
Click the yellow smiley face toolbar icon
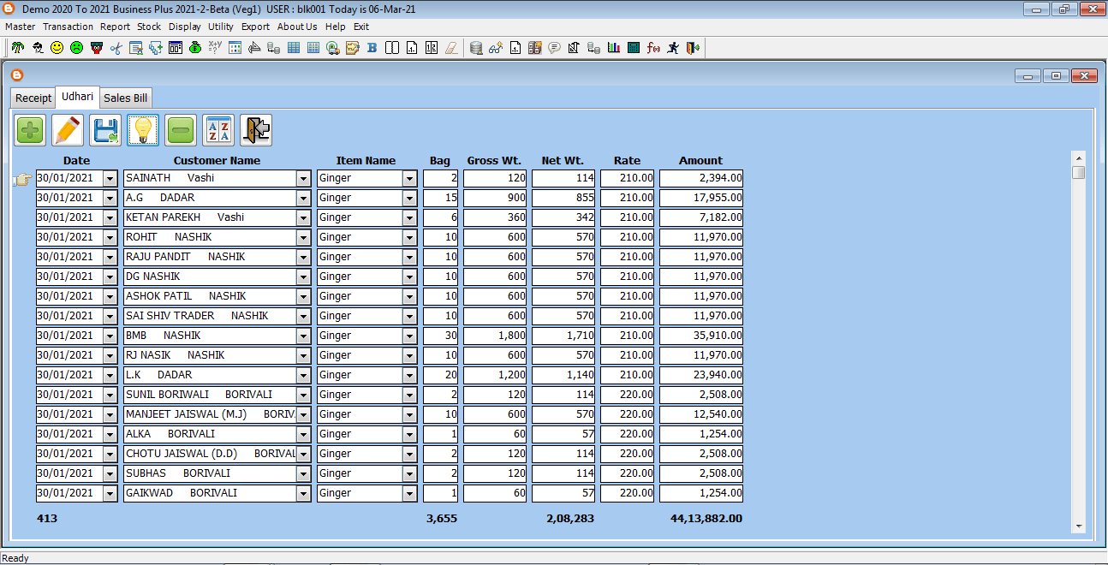pos(57,48)
